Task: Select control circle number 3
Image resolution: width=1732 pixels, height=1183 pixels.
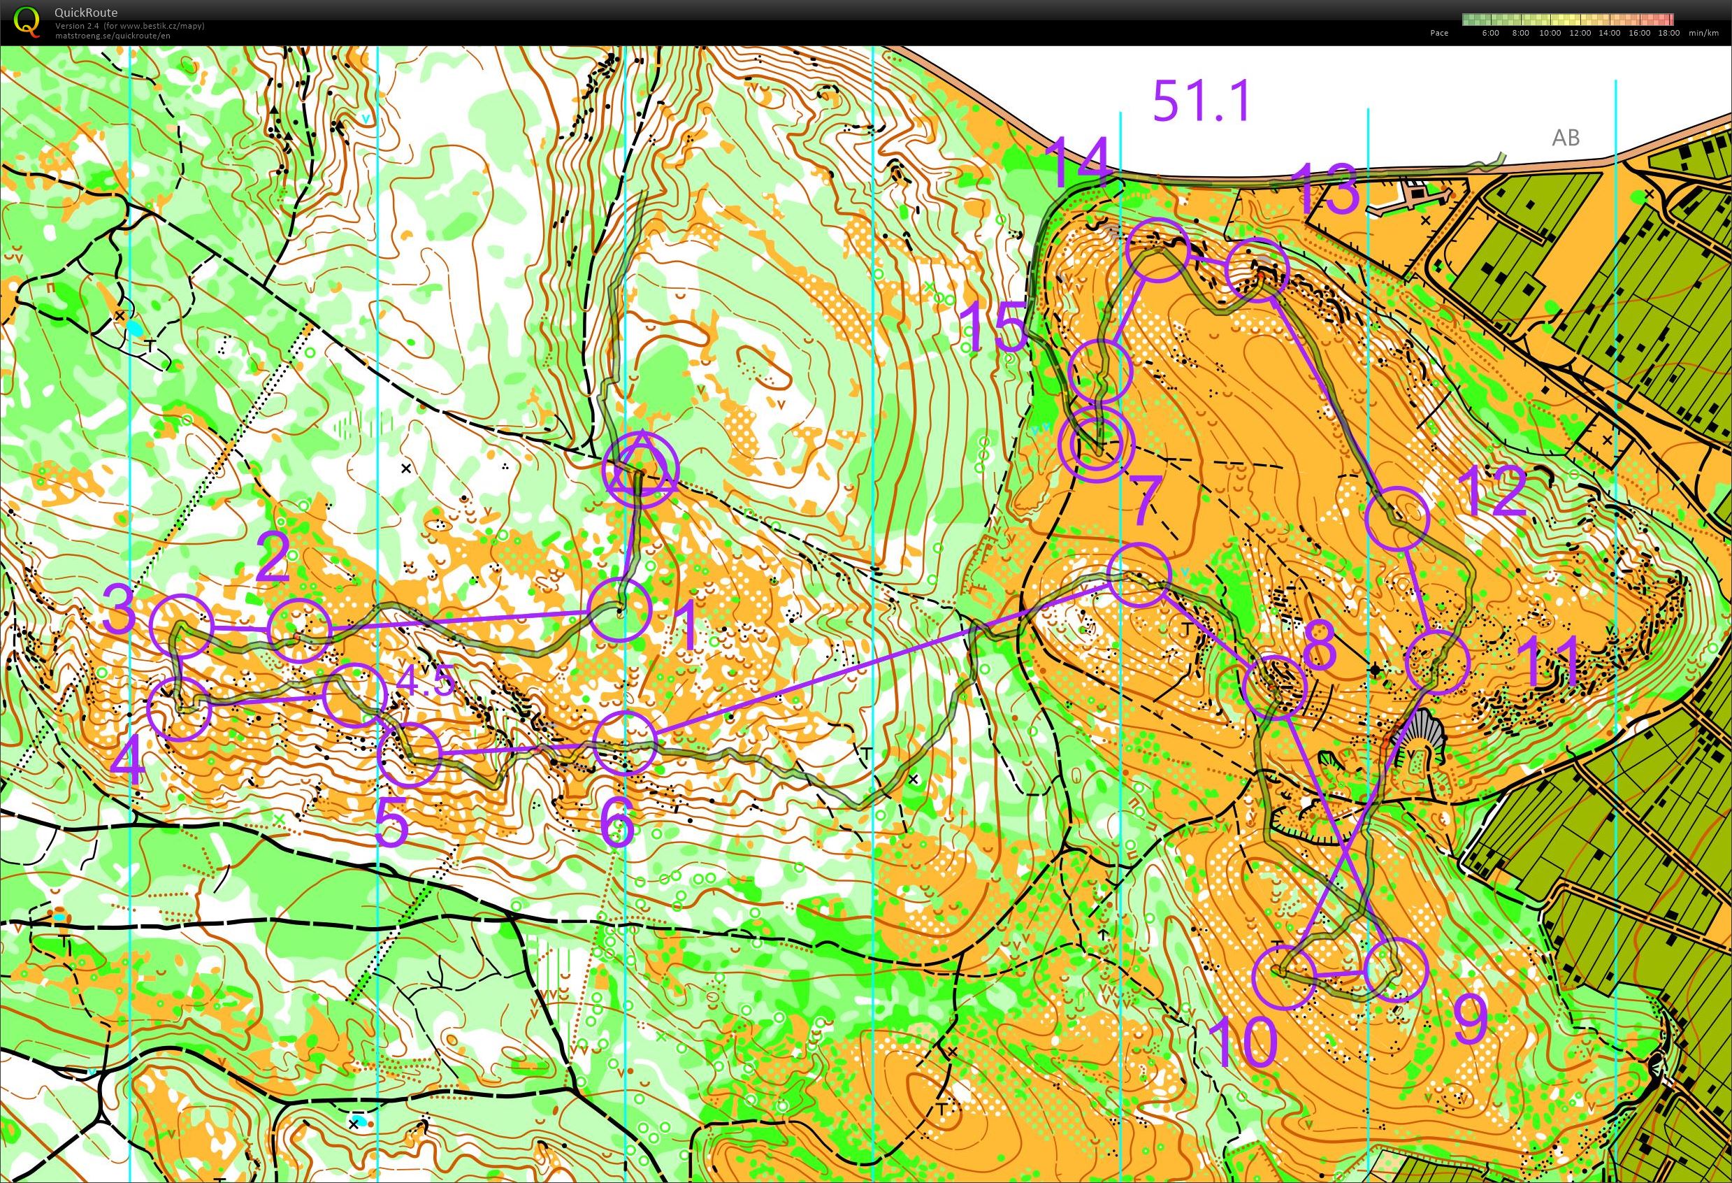Action: pyautogui.click(x=181, y=626)
